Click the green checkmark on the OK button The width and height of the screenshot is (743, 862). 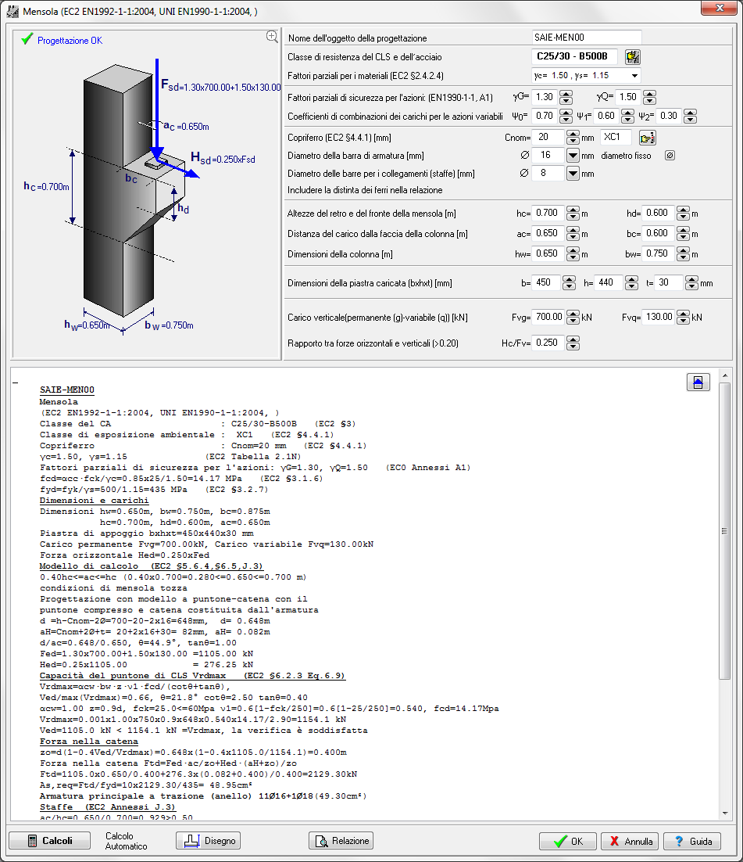click(x=560, y=842)
